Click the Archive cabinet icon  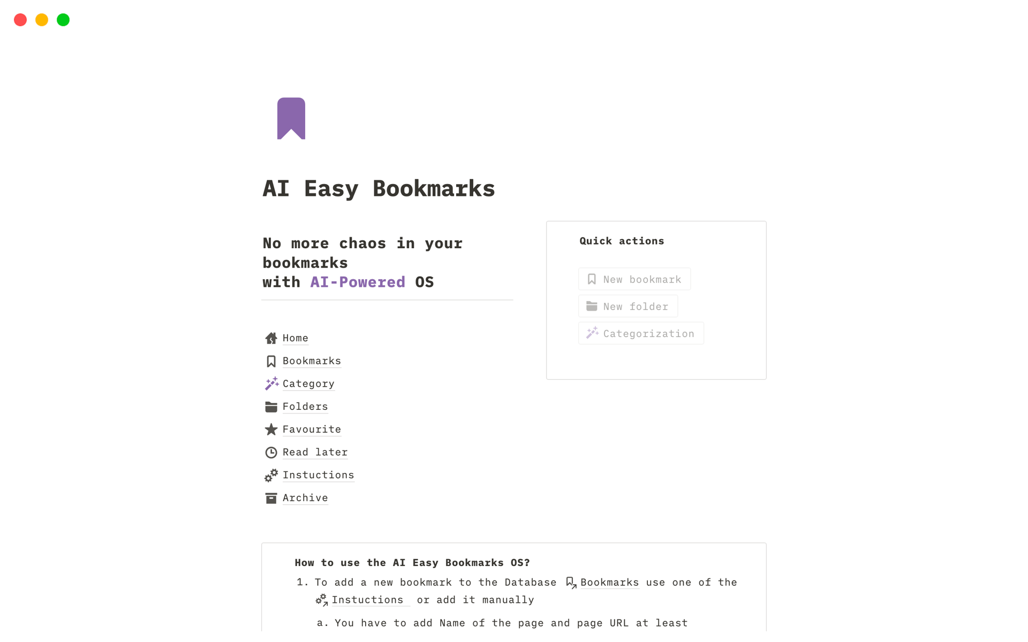tap(271, 498)
